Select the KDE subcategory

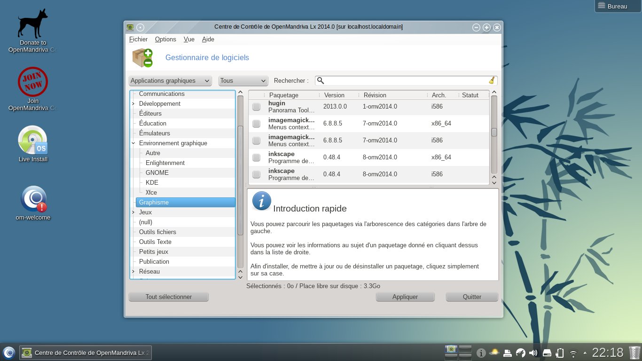[x=152, y=183]
